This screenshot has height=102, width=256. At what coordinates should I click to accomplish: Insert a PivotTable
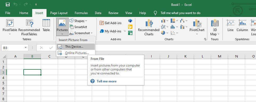click(10, 27)
